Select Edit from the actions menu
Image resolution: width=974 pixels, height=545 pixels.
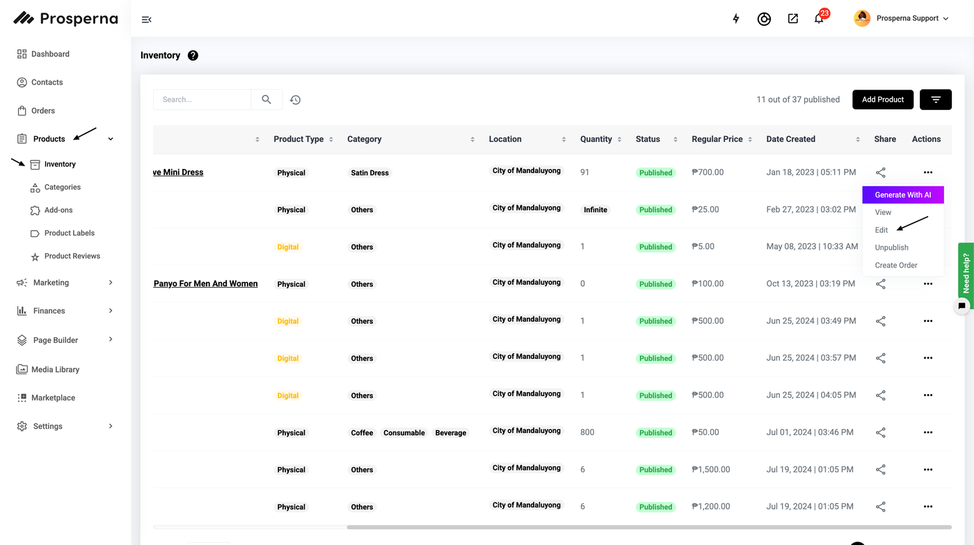click(881, 230)
